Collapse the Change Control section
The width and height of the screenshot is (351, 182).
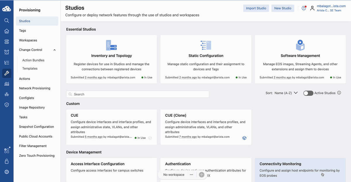coord(54,50)
